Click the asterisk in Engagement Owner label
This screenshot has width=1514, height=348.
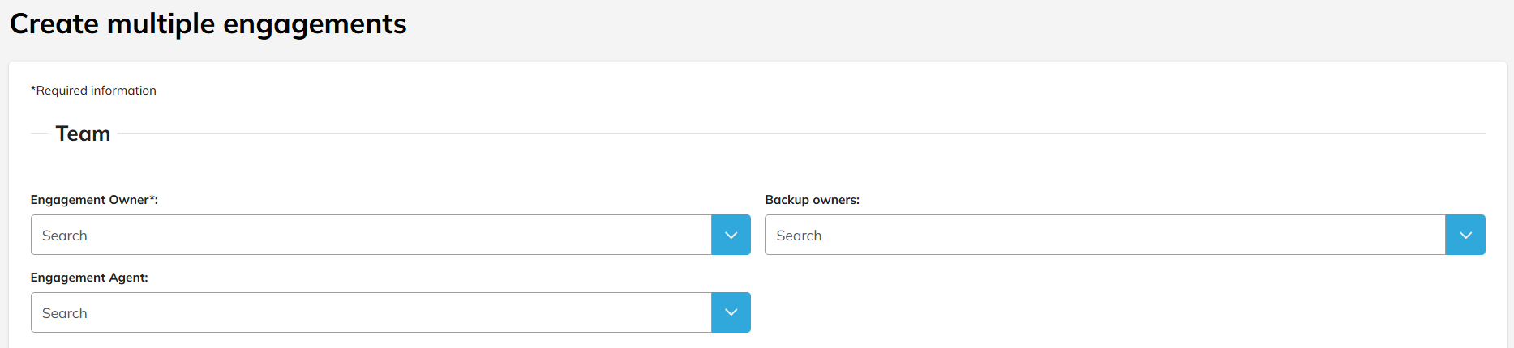(x=152, y=198)
